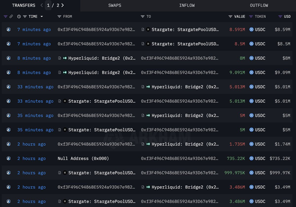Screen dimensions: 296x207
Task: Click the 9.091M value cell
Action: [x=237, y=73]
